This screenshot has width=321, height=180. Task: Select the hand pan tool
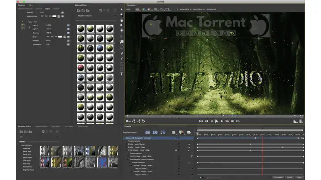(121, 20)
